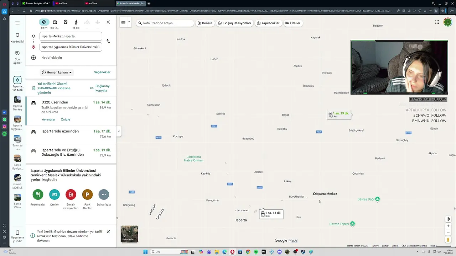
Task: Show 'Daha fazla' nearby categories
Action: 104,197
